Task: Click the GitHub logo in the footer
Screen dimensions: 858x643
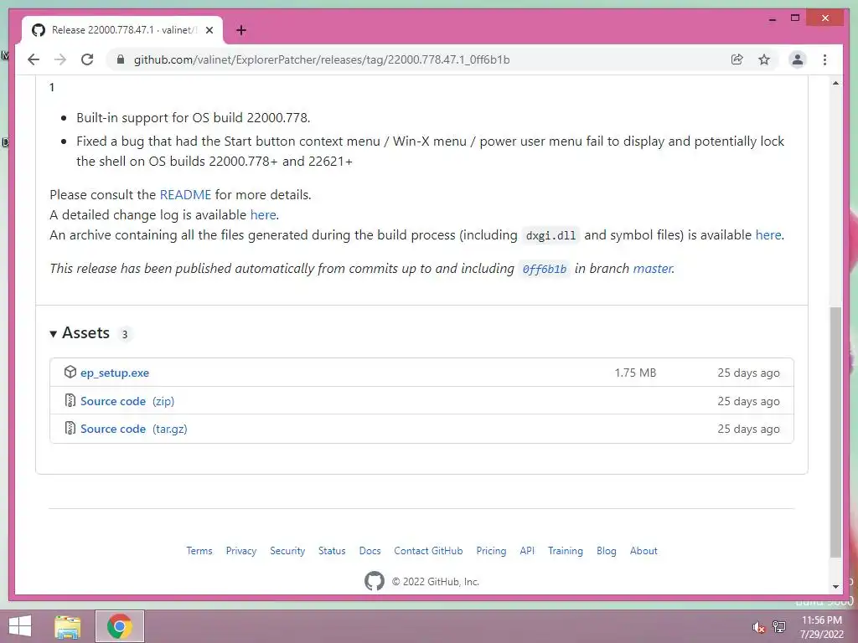Action: point(375,581)
